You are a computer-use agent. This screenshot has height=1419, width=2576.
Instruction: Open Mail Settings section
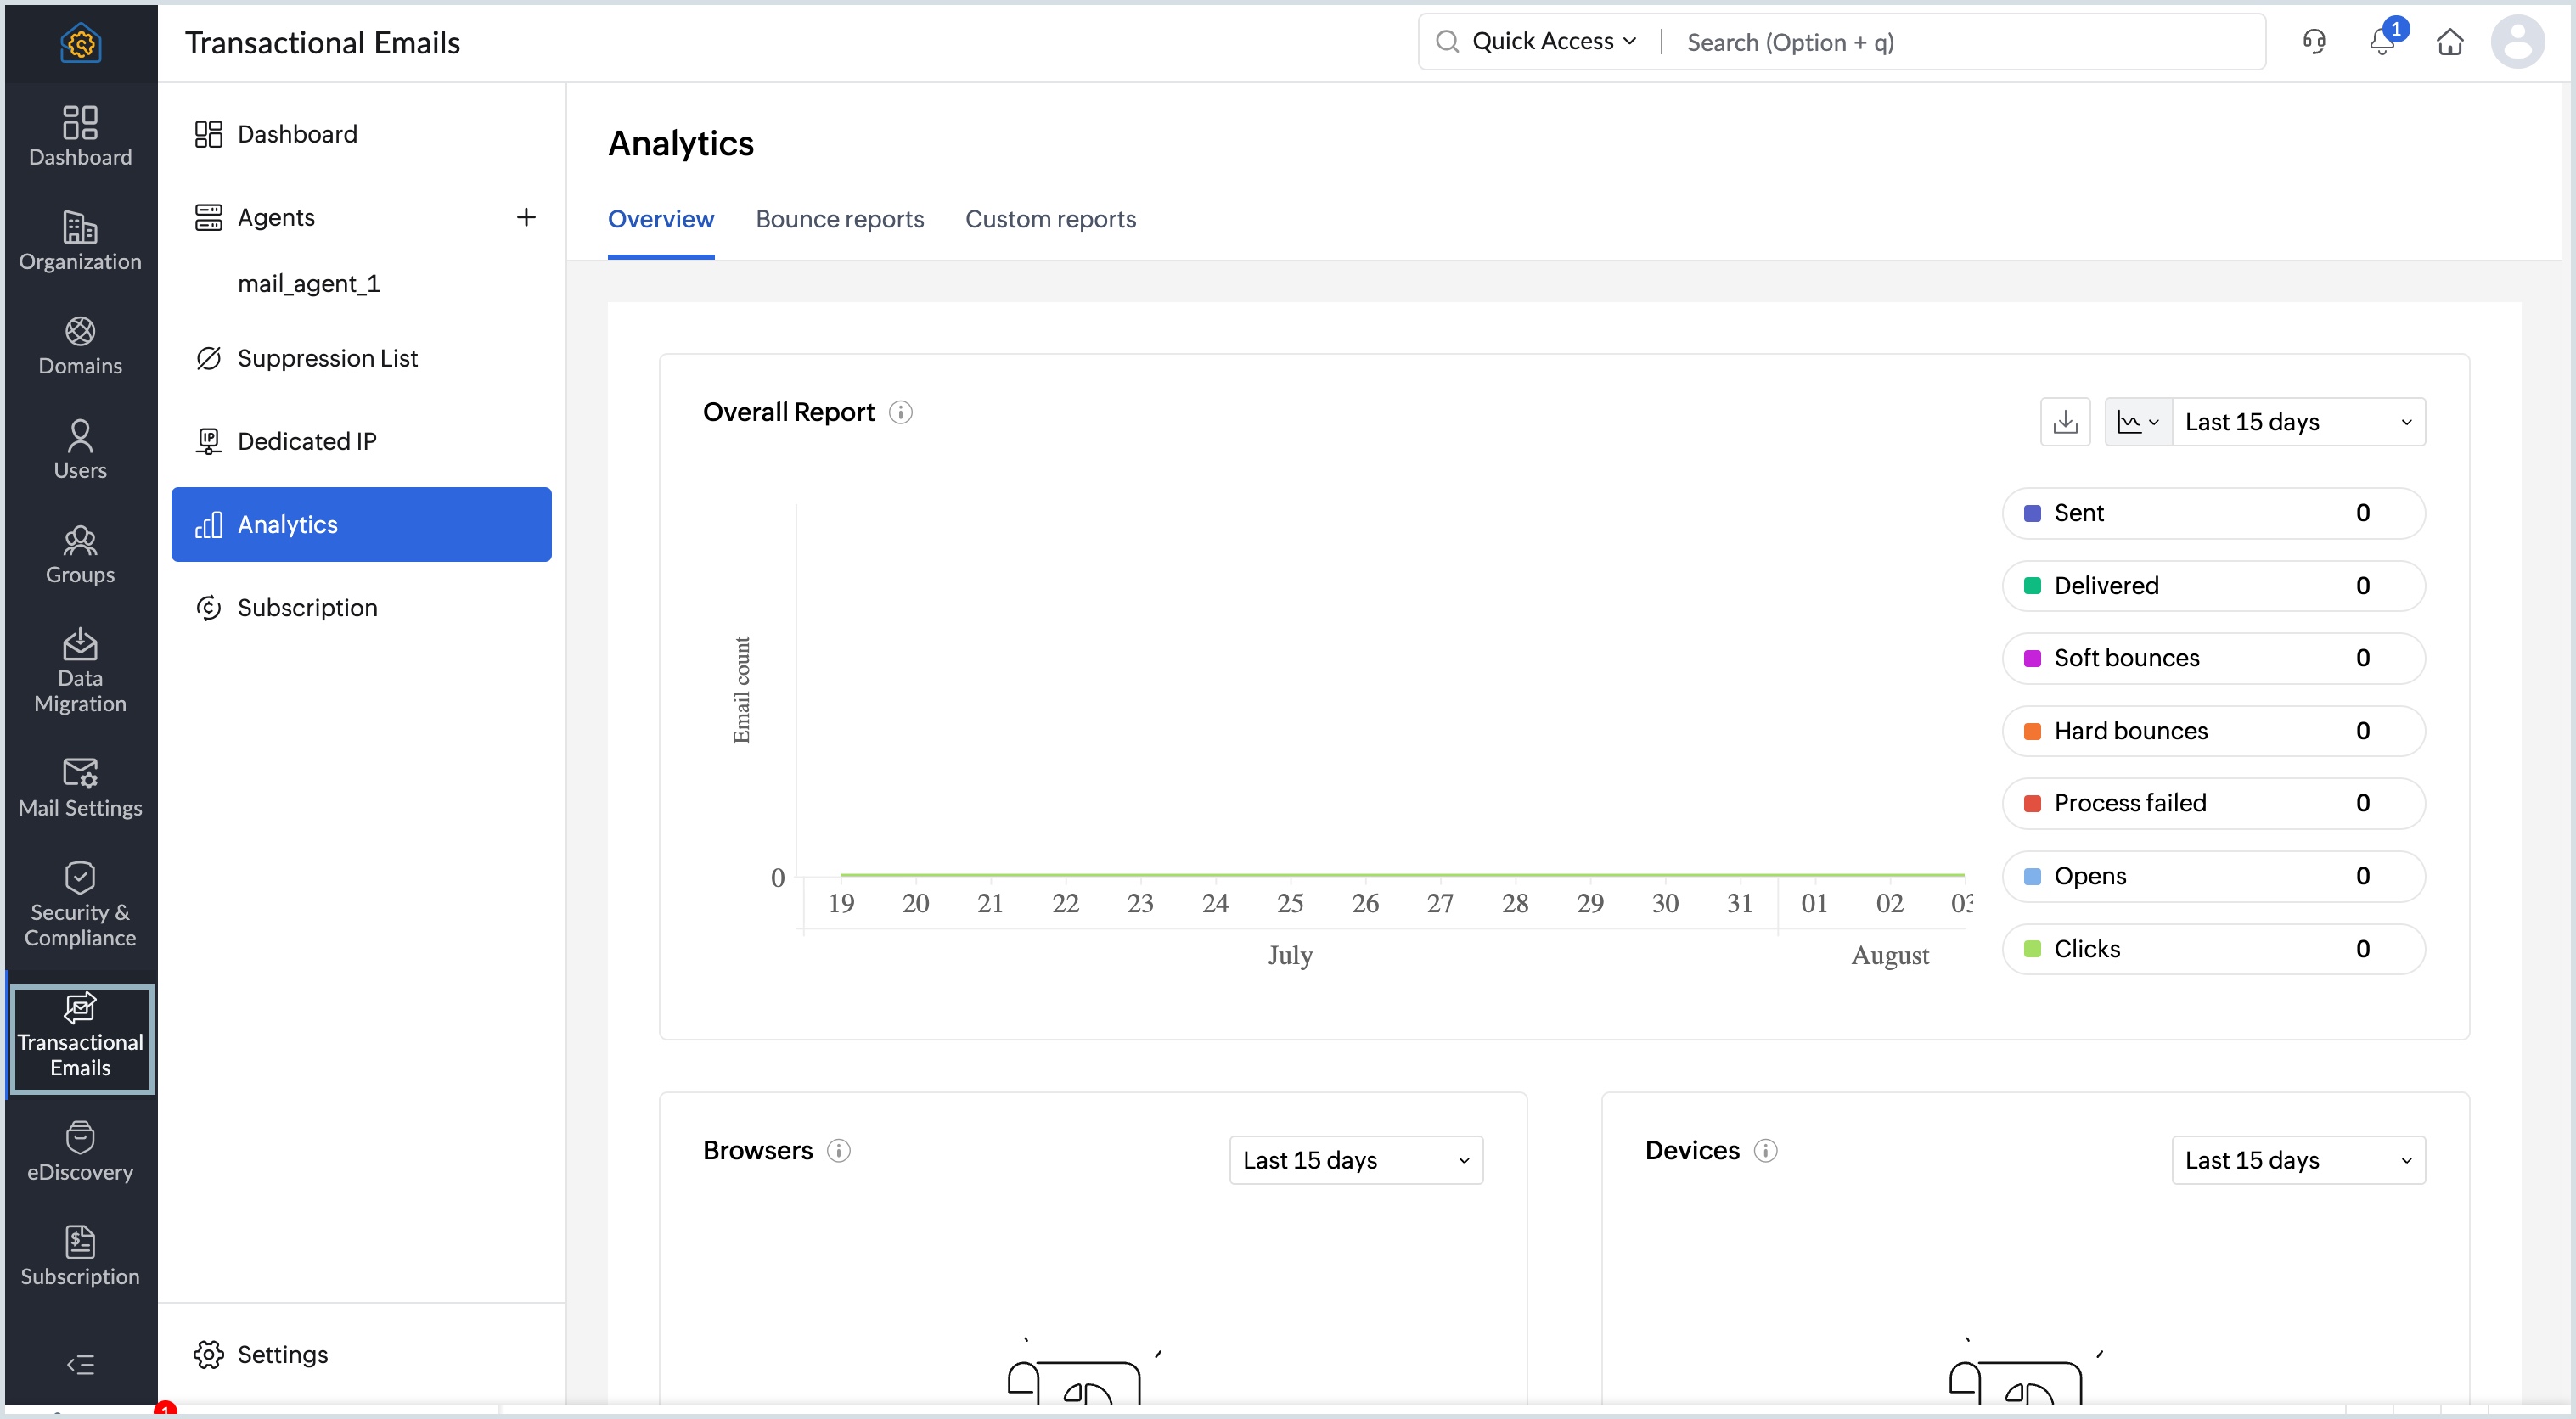click(80, 788)
